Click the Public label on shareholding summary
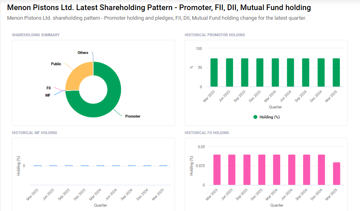The image size is (360, 211). 56,64
